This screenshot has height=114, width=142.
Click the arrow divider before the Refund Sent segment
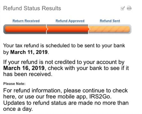point(89,29)
